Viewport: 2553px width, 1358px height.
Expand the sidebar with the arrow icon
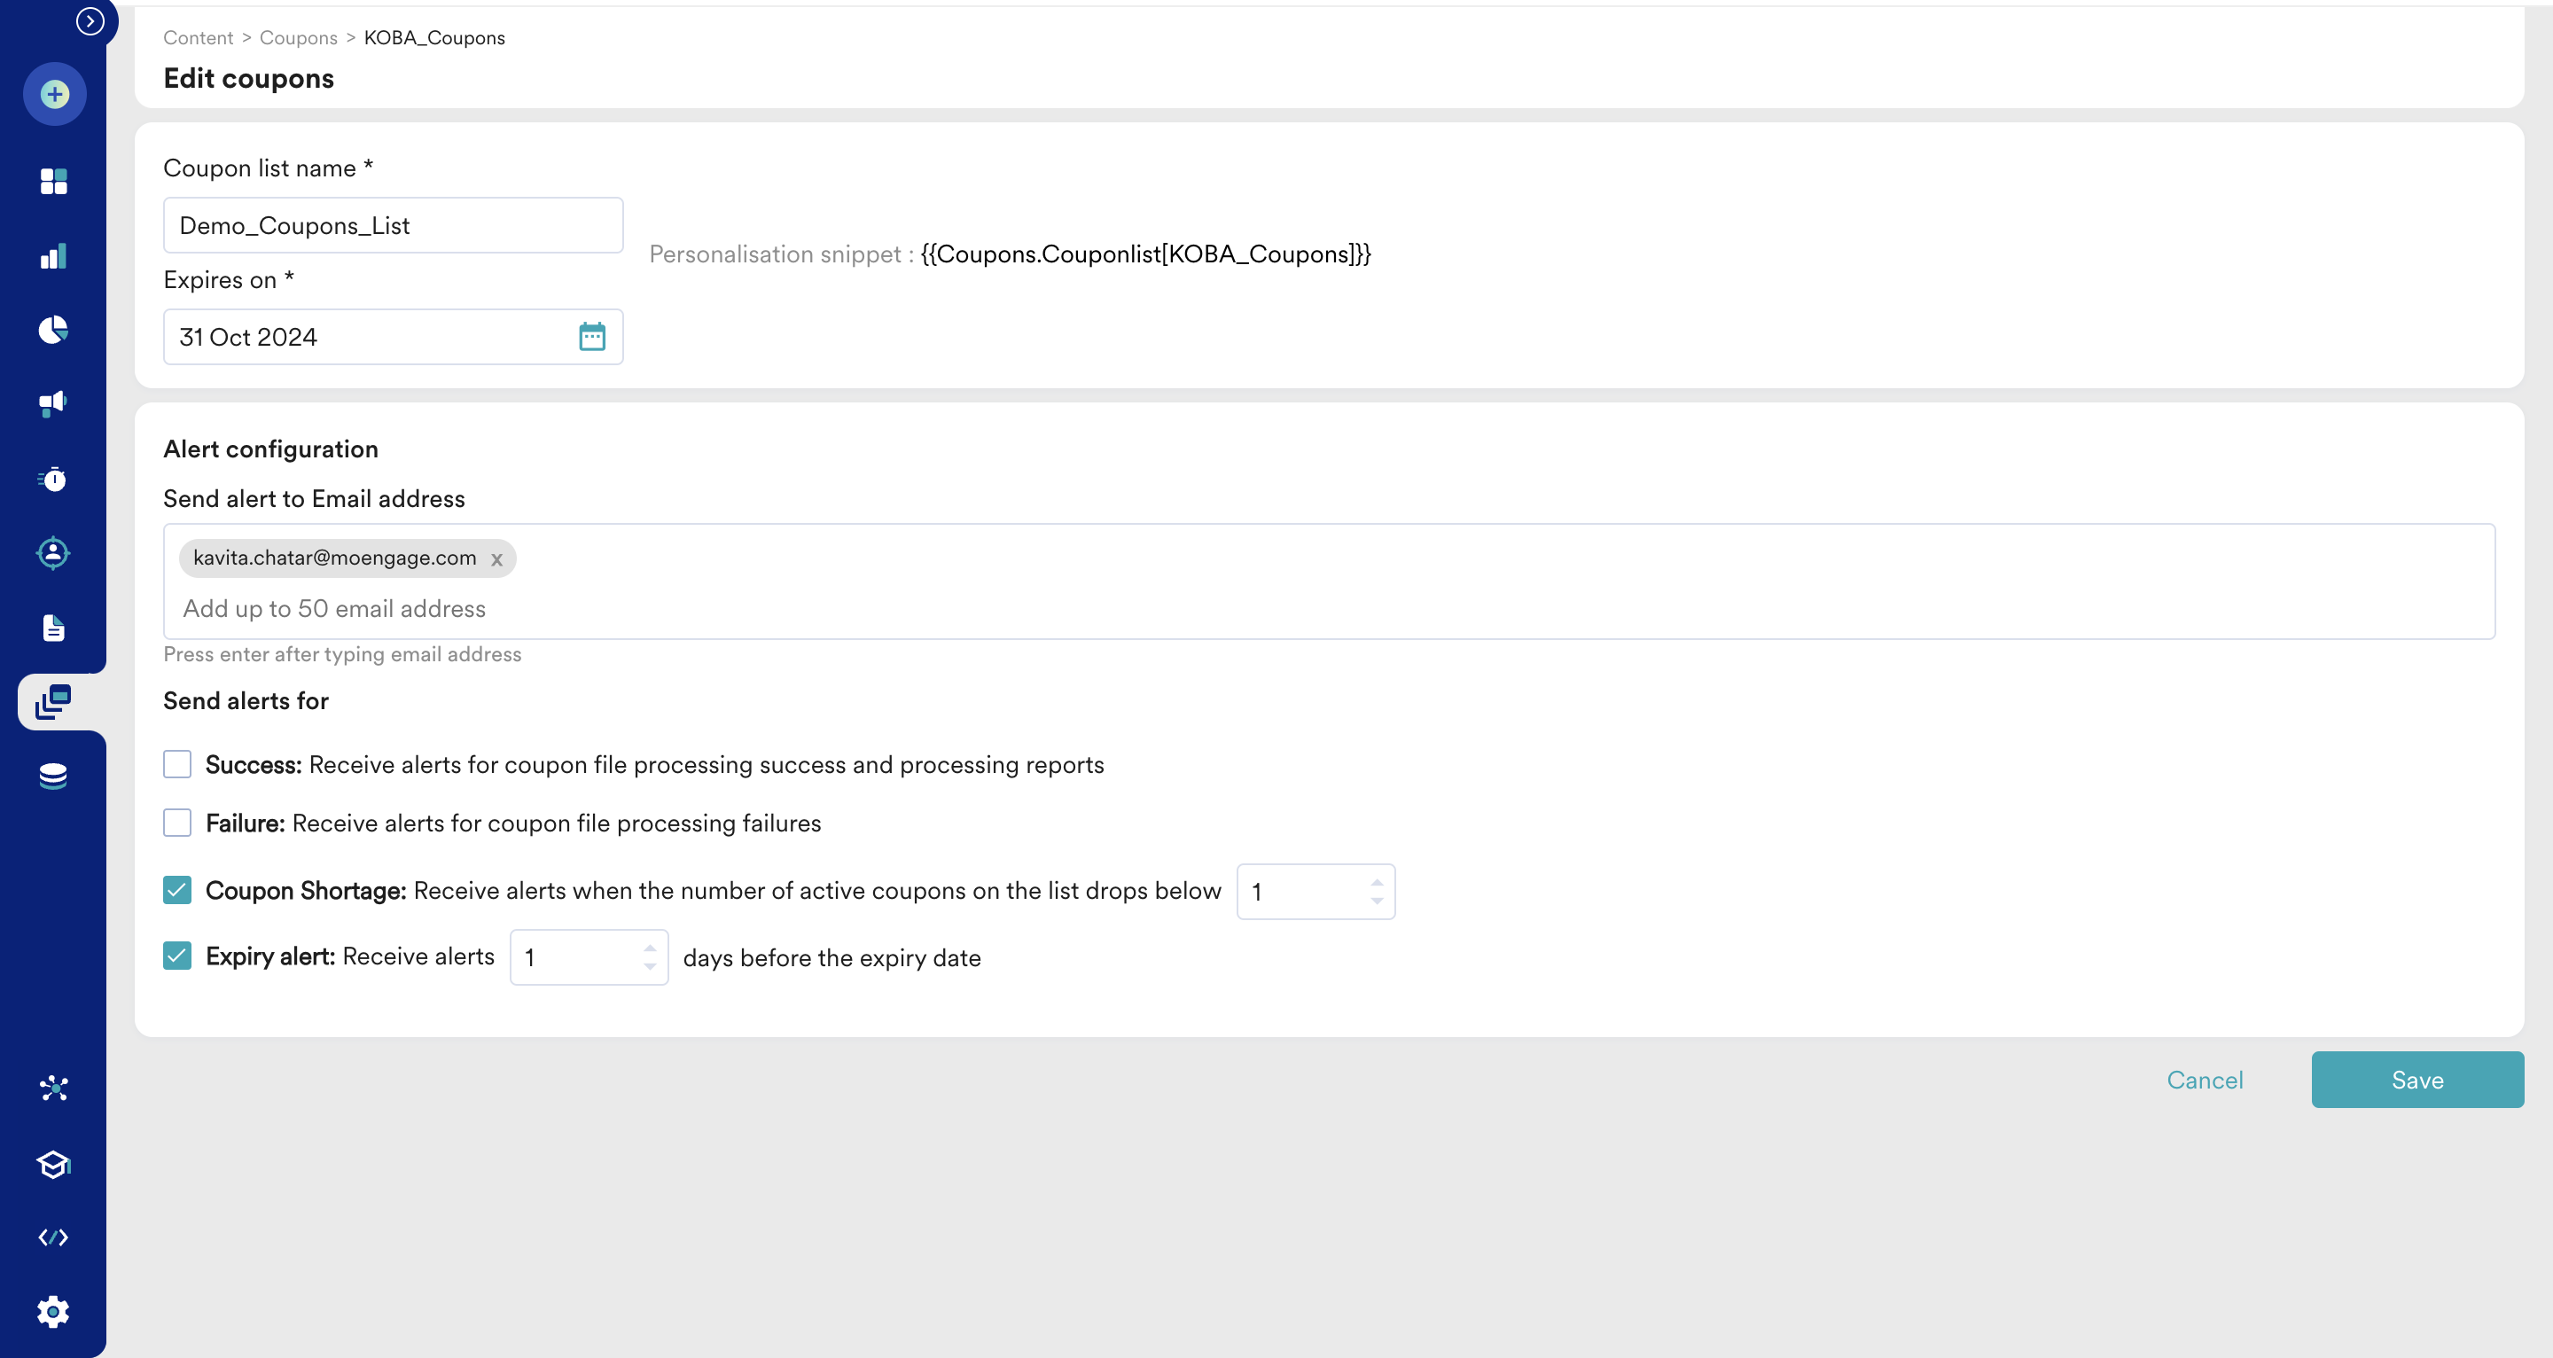(x=90, y=20)
